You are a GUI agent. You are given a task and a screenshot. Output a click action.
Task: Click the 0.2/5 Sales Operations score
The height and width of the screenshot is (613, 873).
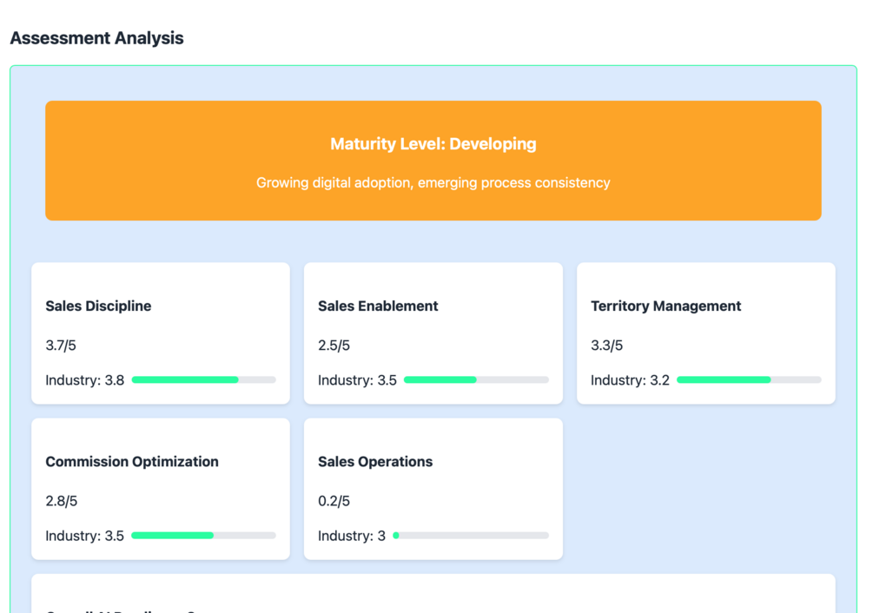(x=334, y=501)
